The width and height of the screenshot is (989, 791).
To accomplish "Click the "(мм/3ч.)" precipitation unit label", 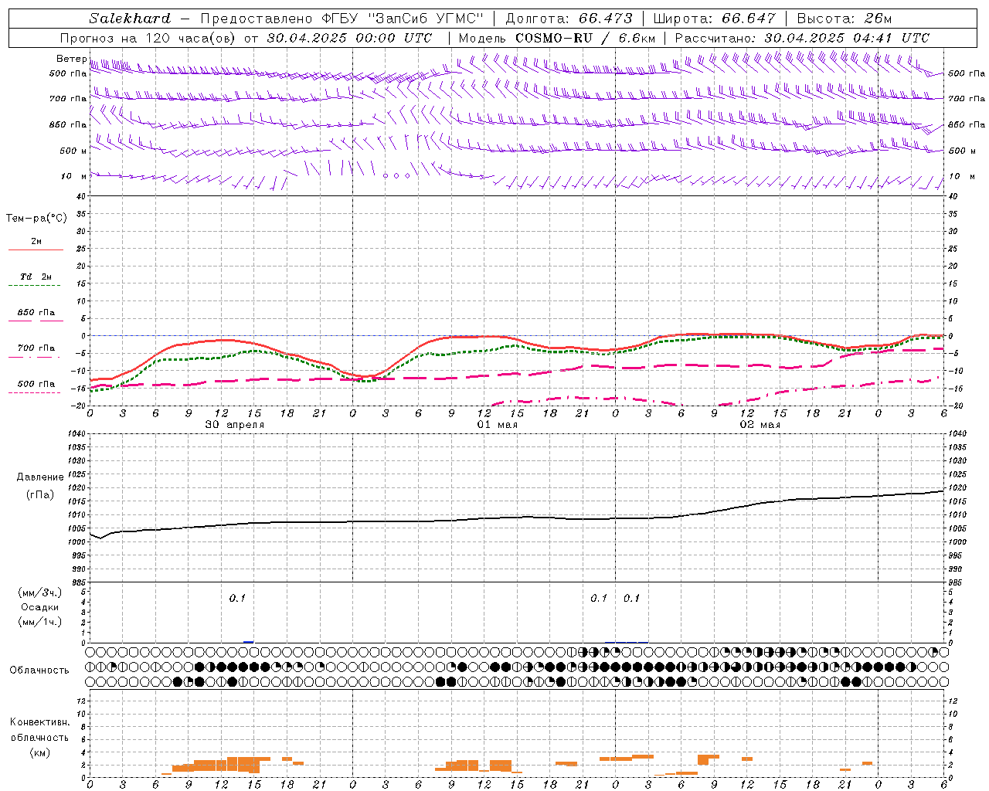I will (x=39, y=592).
